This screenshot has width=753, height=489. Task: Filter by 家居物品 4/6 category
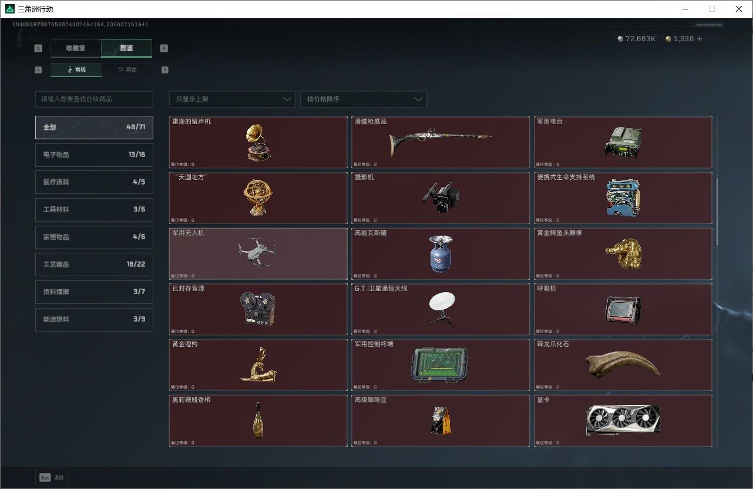tap(94, 237)
